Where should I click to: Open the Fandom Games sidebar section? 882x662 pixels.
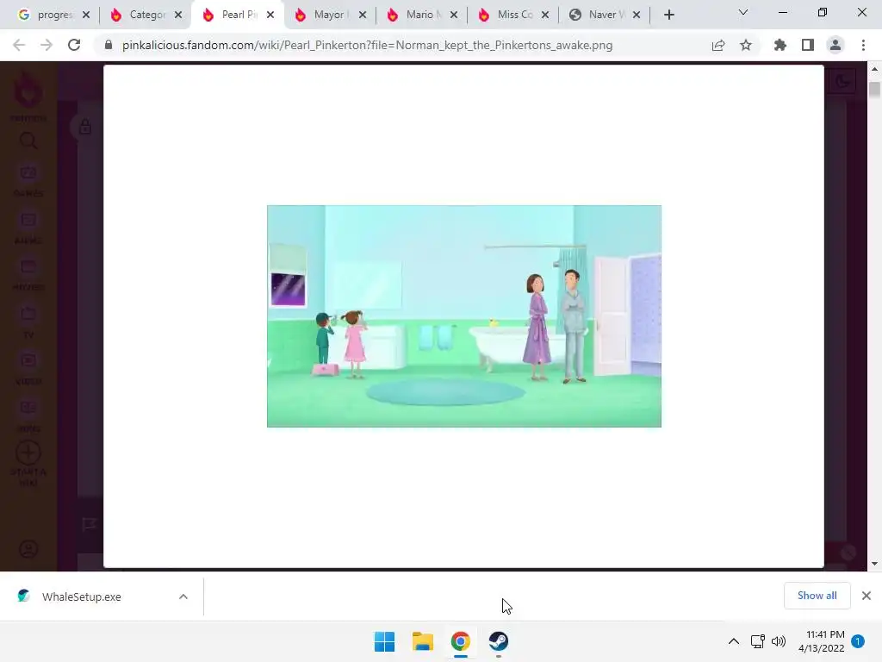click(28, 181)
